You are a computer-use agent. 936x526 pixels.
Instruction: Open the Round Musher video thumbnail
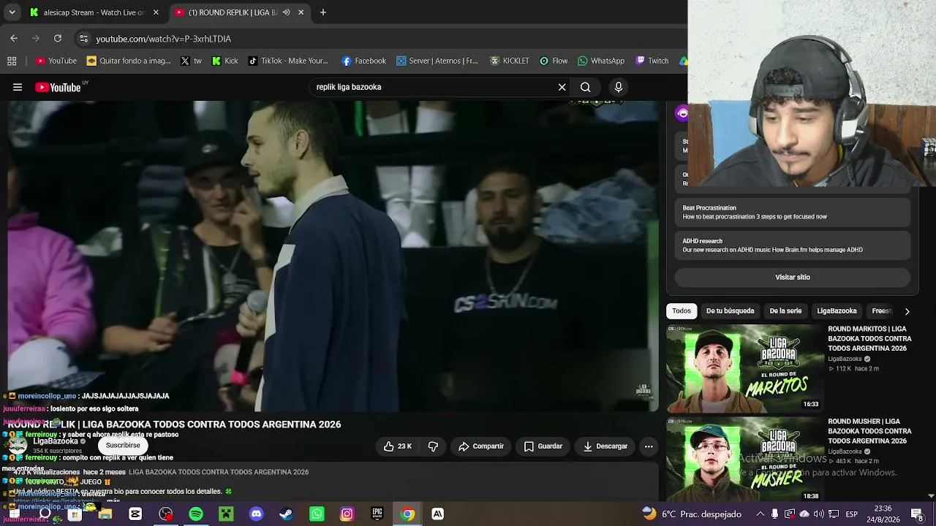(744, 460)
